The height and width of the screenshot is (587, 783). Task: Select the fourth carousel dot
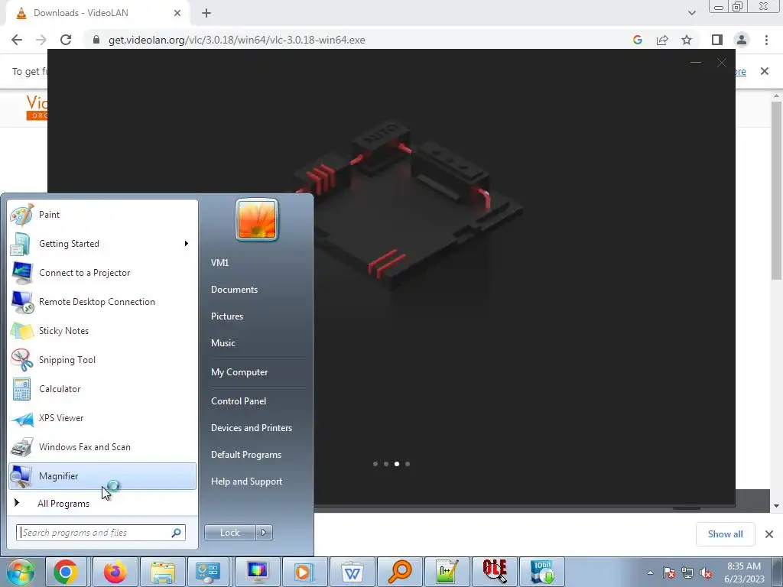(408, 464)
